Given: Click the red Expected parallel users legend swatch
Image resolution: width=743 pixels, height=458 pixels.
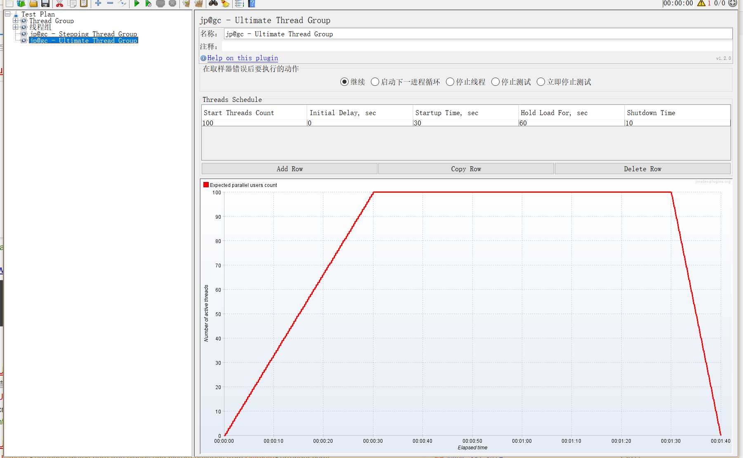Looking at the screenshot, I should (206, 185).
